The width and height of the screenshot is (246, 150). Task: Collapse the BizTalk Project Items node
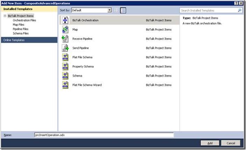(5, 16)
